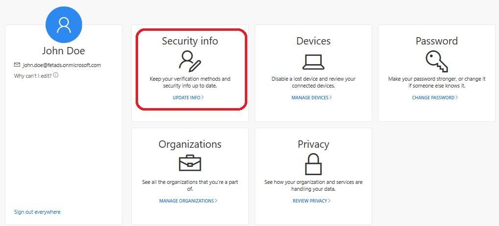Click Sign out everywhere

click(37, 212)
